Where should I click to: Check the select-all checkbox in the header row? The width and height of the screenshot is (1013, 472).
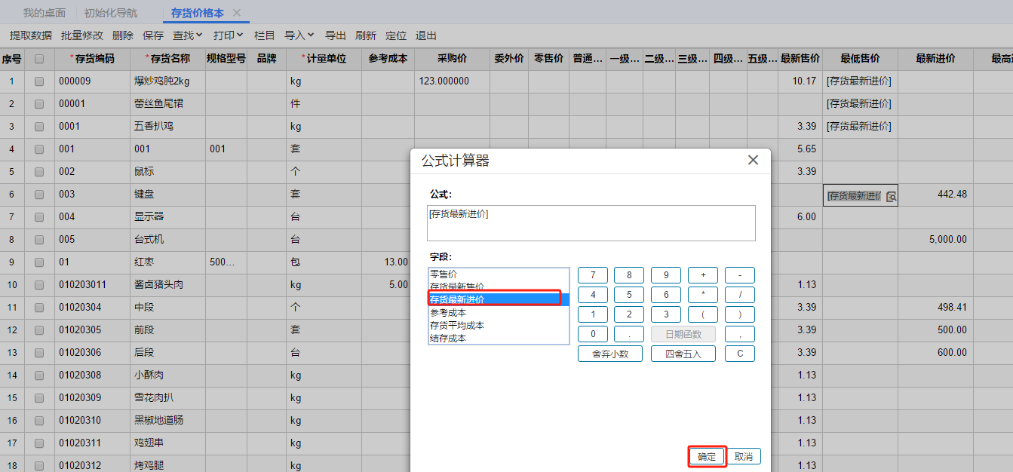[39, 59]
